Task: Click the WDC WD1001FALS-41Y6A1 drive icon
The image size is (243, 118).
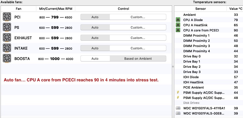Action: tap(178, 108)
